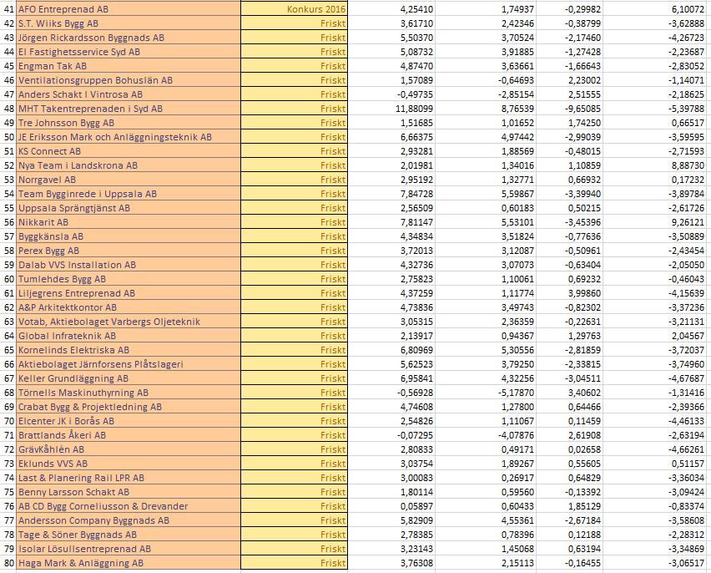Select the 'GrävKåhlén AB' cell
711x573 pixels.
pos(129,449)
